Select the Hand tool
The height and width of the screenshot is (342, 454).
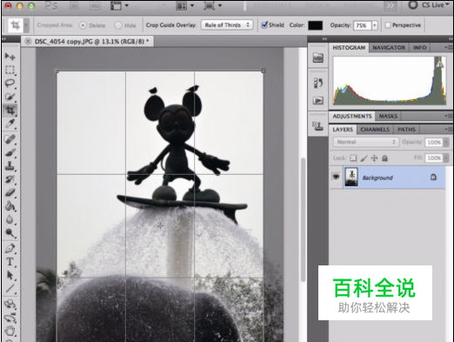[10, 331]
